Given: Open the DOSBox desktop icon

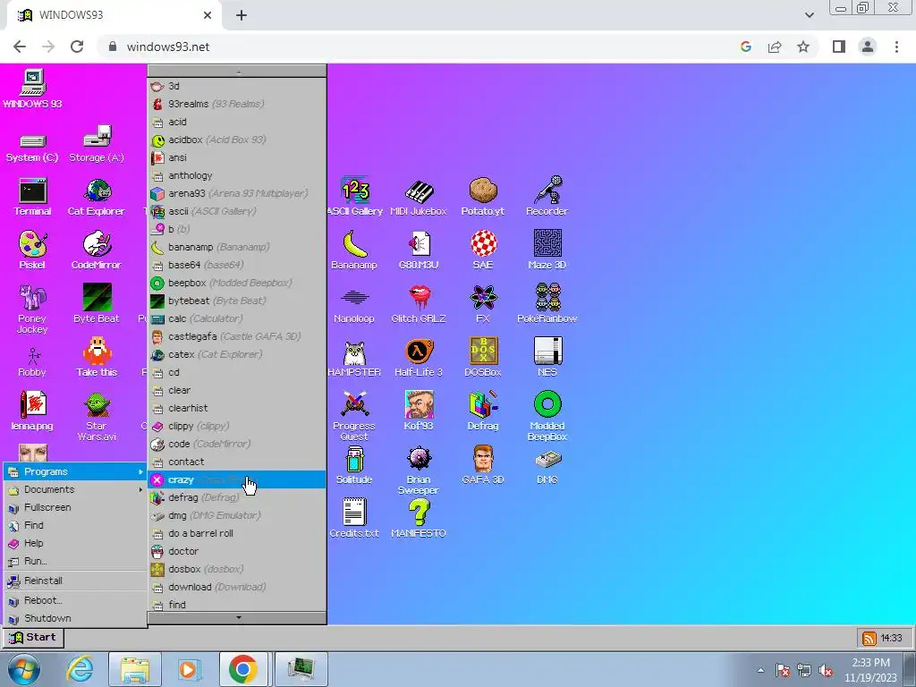Looking at the screenshot, I should coord(483,358).
